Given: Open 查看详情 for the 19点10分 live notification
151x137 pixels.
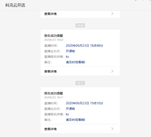Looking at the screenshot, I should (50, 129).
